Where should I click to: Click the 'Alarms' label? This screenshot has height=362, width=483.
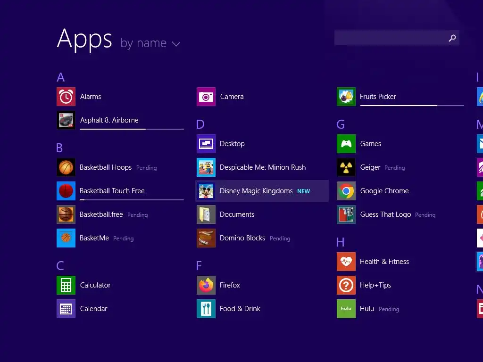[91, 97]
